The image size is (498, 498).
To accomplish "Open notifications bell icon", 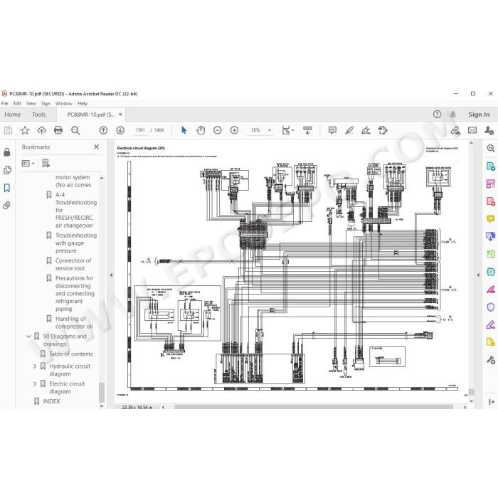I will [x=453, y=115].
